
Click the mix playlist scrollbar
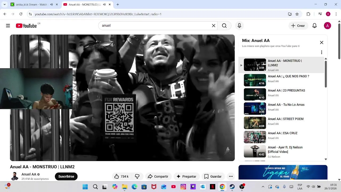tap(326, 74)
